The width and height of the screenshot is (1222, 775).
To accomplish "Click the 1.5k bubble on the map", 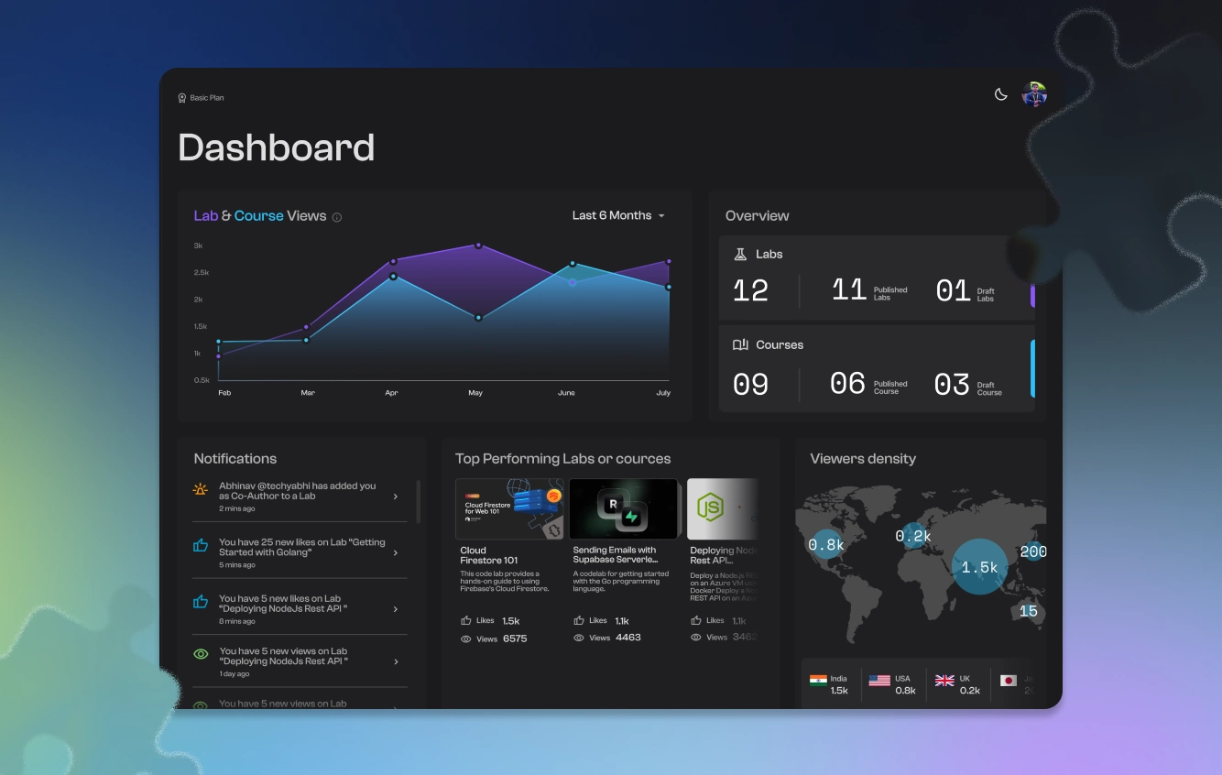I will click(x=980, y=567).
